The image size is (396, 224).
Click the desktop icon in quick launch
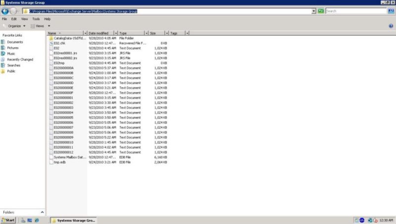pyautogui.click(x=30, y=220)
